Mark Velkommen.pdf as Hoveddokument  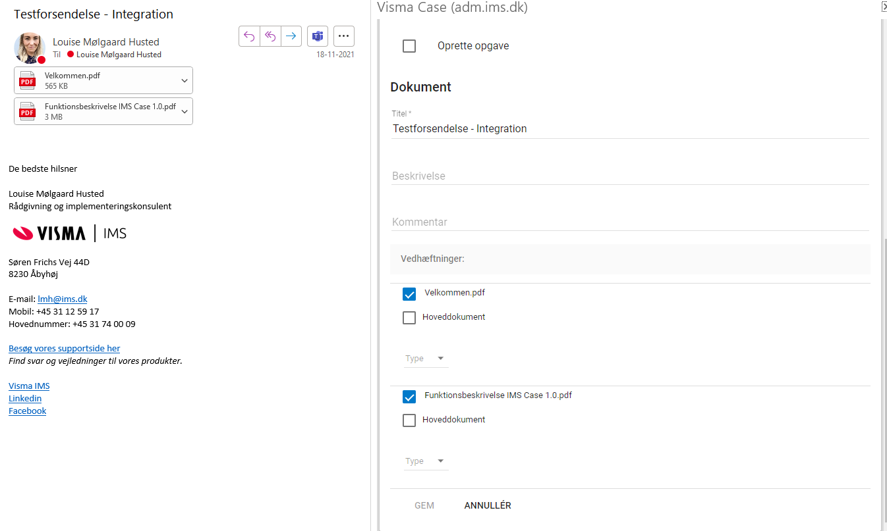pos(409,318)
